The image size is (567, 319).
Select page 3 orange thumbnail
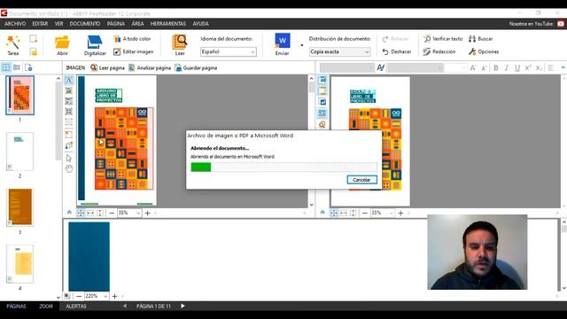point(19,207)
